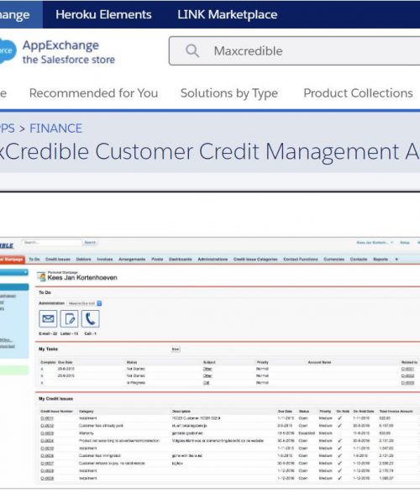Screen dimensions: 420x504
Task: Click the Salesforce cloud logo
Action: click(7, 50)
